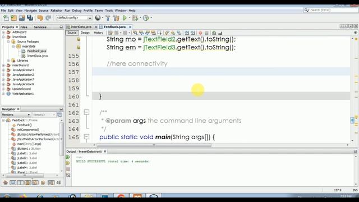The width and height of the screenshot is (359, 202).
Task: Open the Navigate menu
Action: tap(30, 11)
